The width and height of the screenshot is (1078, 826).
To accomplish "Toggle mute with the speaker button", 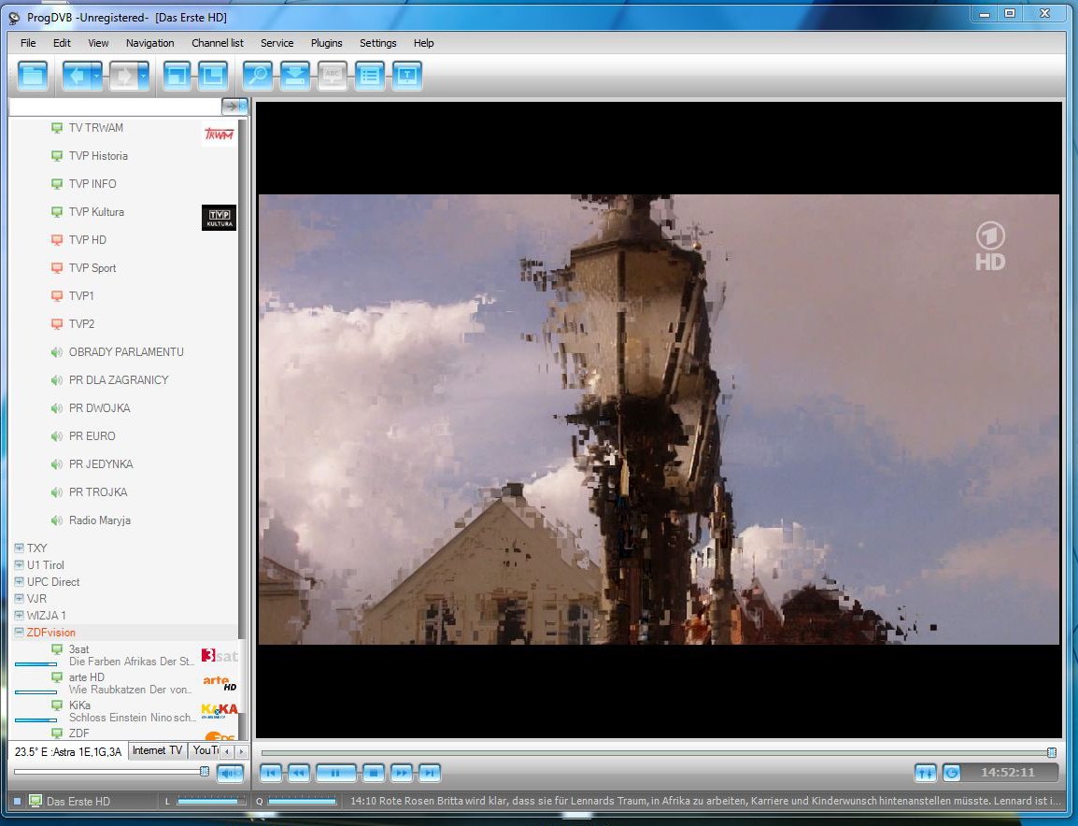I will tap(230, 773).
